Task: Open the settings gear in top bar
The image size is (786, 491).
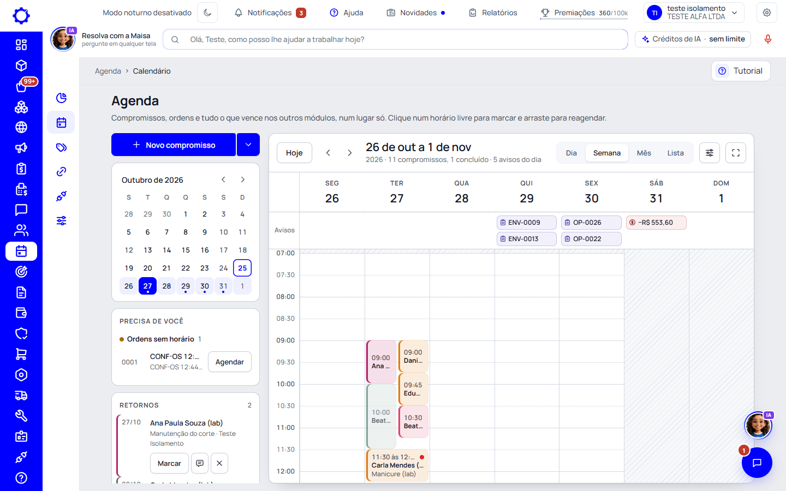Action: click(x=767, y=13)
